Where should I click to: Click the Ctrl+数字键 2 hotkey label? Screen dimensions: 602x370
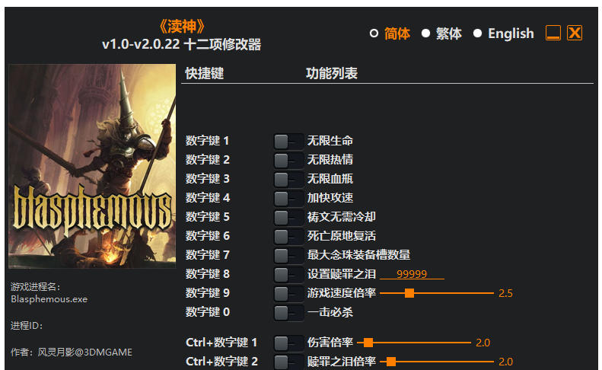221,362
